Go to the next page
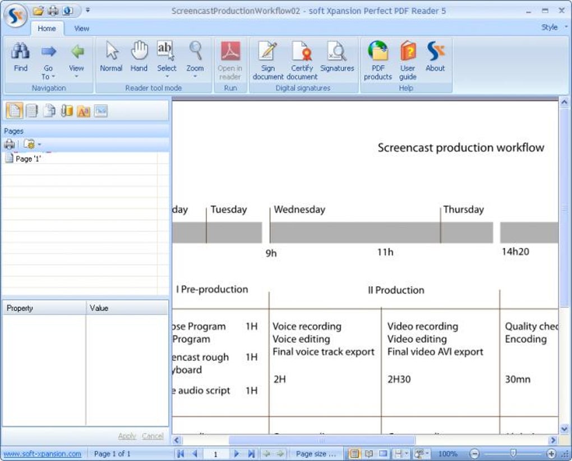The image size is (572, 461). tap(237, 454)
